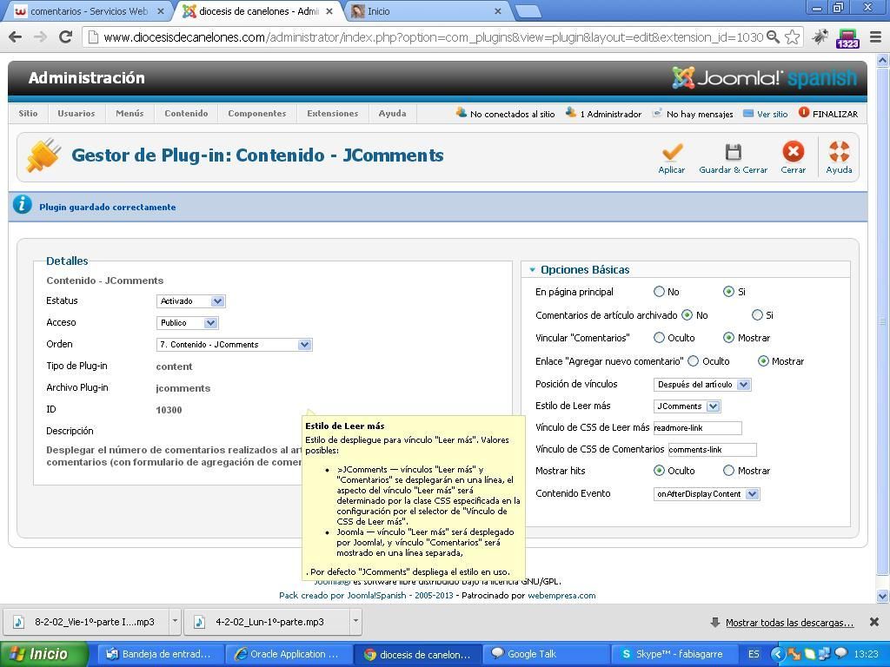Image resolution: width=890 pixels, height=667 pixels.
Task: Open the Posición de vínculos dropdown
Action: 702,385
